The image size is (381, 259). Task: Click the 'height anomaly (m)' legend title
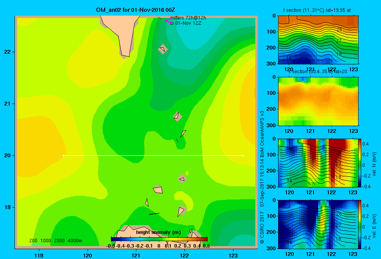(158, 232)
